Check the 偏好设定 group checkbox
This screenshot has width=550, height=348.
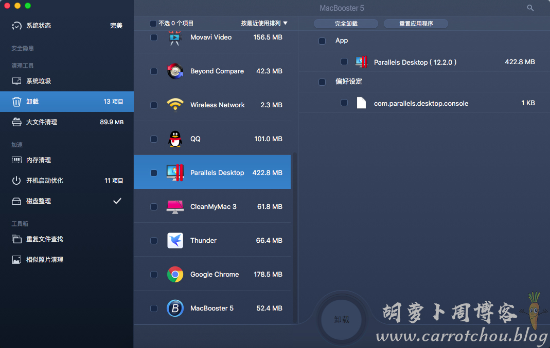pyautogui.click(x=322, y=82)
